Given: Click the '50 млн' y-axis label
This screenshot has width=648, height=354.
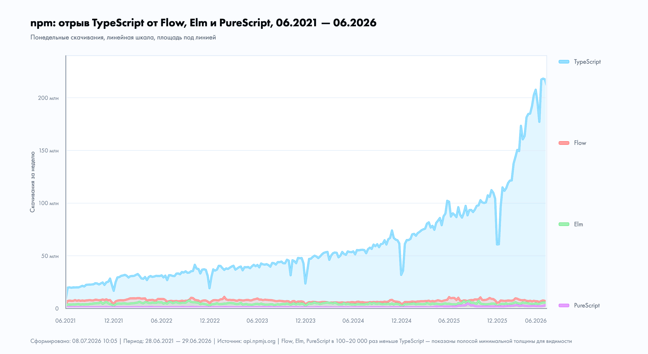Looking at the screenshot, I should pyautogui.click(x=50, y=256).
